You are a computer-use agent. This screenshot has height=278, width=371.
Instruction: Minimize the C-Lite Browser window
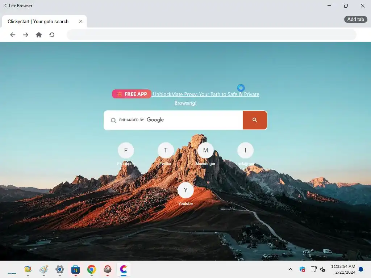[x=329, y=6]
